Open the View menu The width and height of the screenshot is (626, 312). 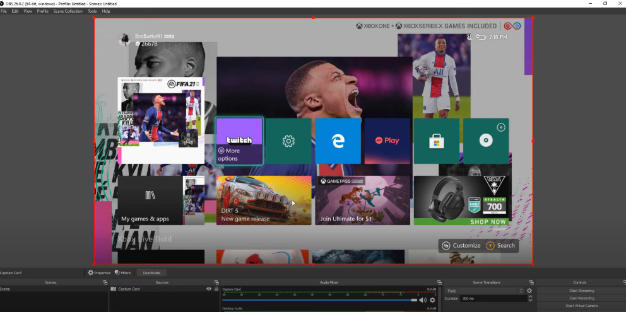pyautogui.click(x=28, y=11)
